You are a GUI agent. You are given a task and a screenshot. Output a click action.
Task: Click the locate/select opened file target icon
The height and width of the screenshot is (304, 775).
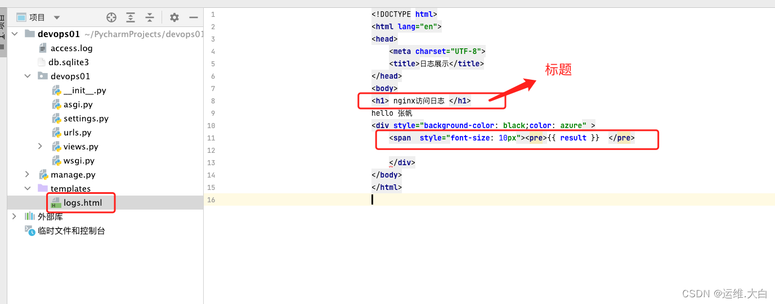coord(111,17)
